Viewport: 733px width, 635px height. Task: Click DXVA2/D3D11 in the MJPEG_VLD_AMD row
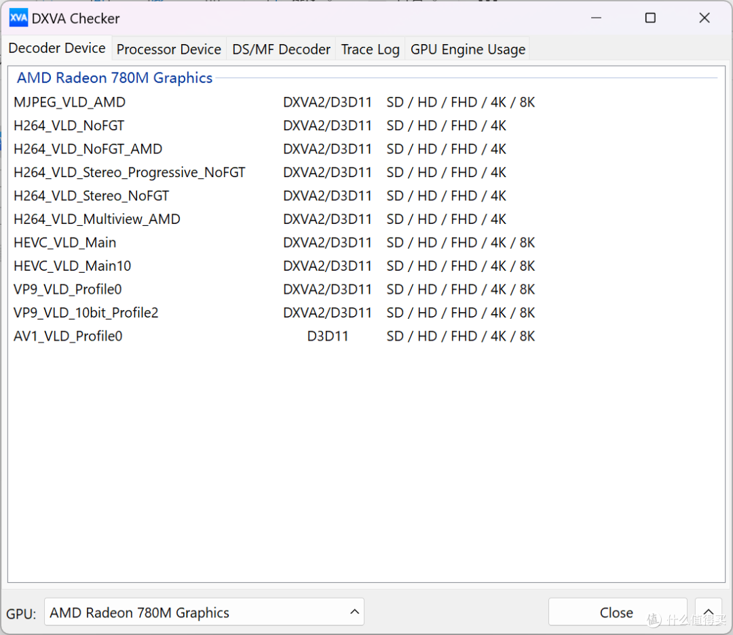point(327,102)
